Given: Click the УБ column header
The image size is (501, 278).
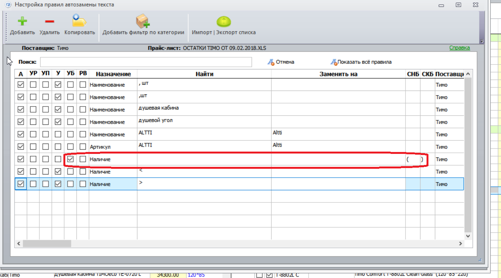Looking at the screenshot, I should click(x=70, y=74).
